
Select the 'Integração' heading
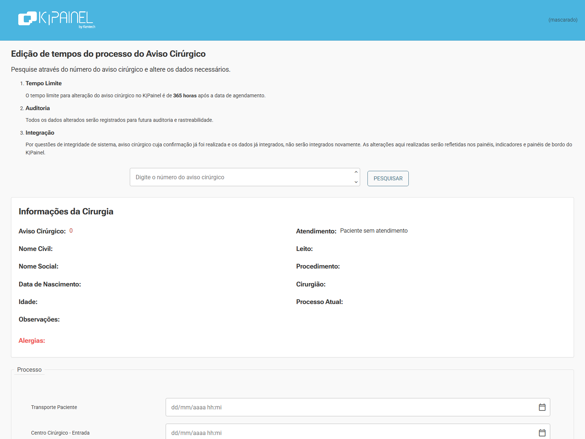point(40,133)
